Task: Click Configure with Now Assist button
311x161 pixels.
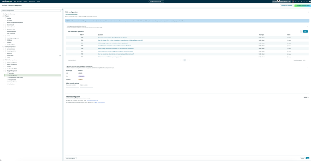Action: point(303,5)
